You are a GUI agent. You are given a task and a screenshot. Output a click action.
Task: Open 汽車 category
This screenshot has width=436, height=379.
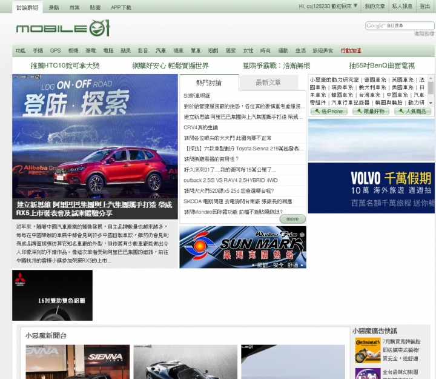160,51
